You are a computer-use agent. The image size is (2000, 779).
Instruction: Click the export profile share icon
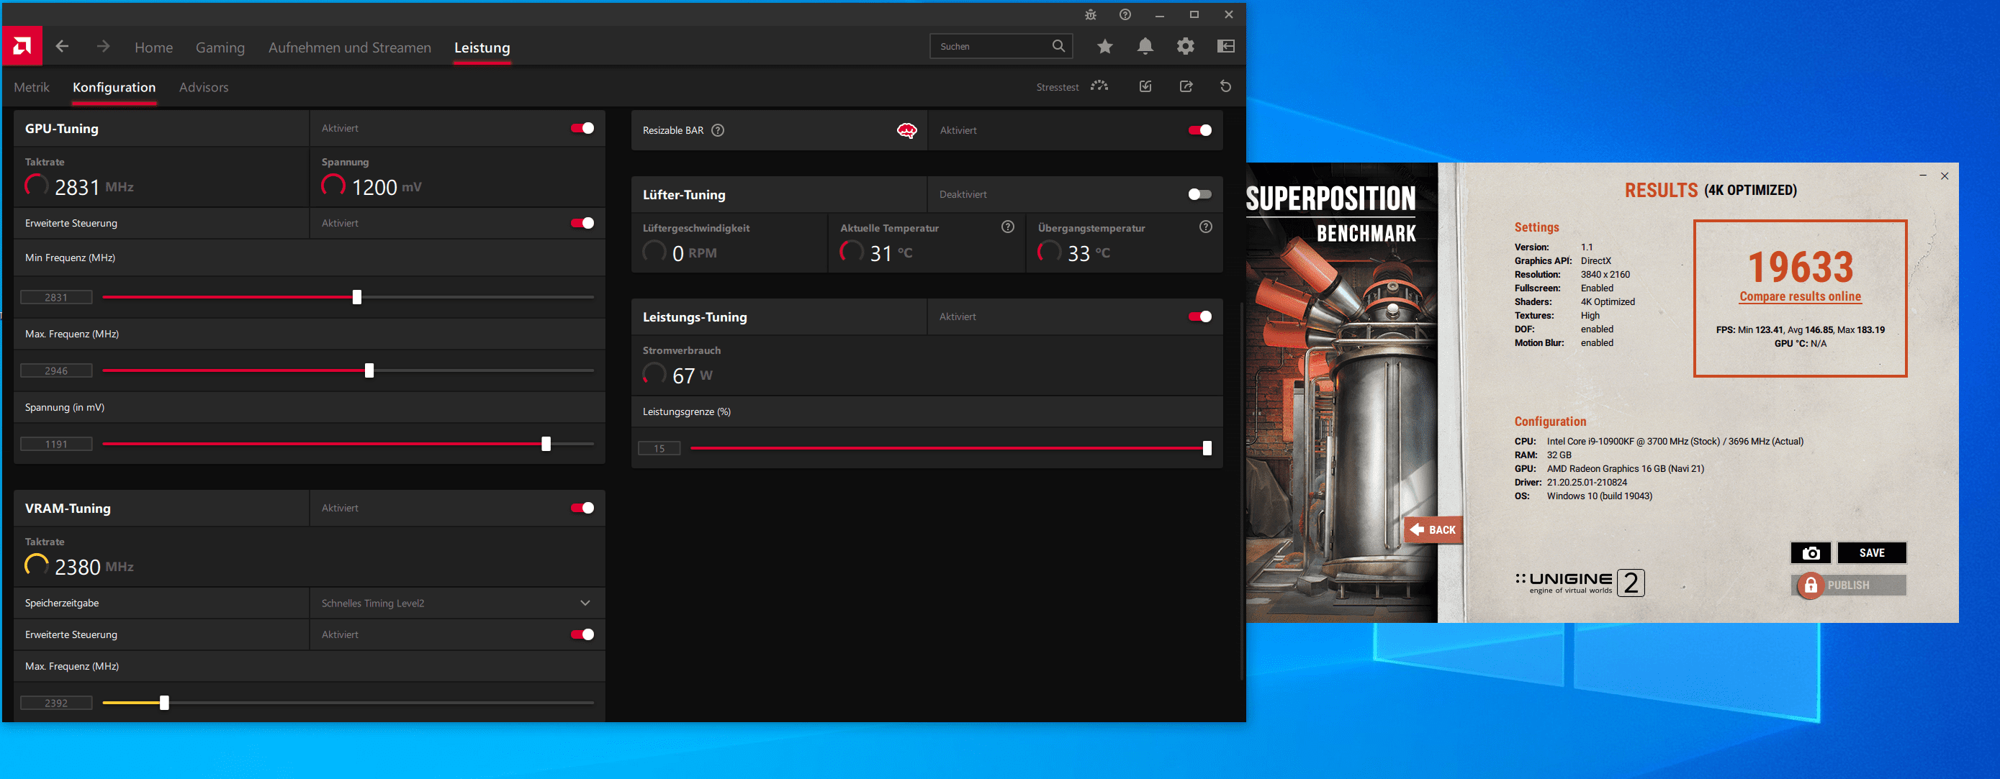(x=1186, y=86)
